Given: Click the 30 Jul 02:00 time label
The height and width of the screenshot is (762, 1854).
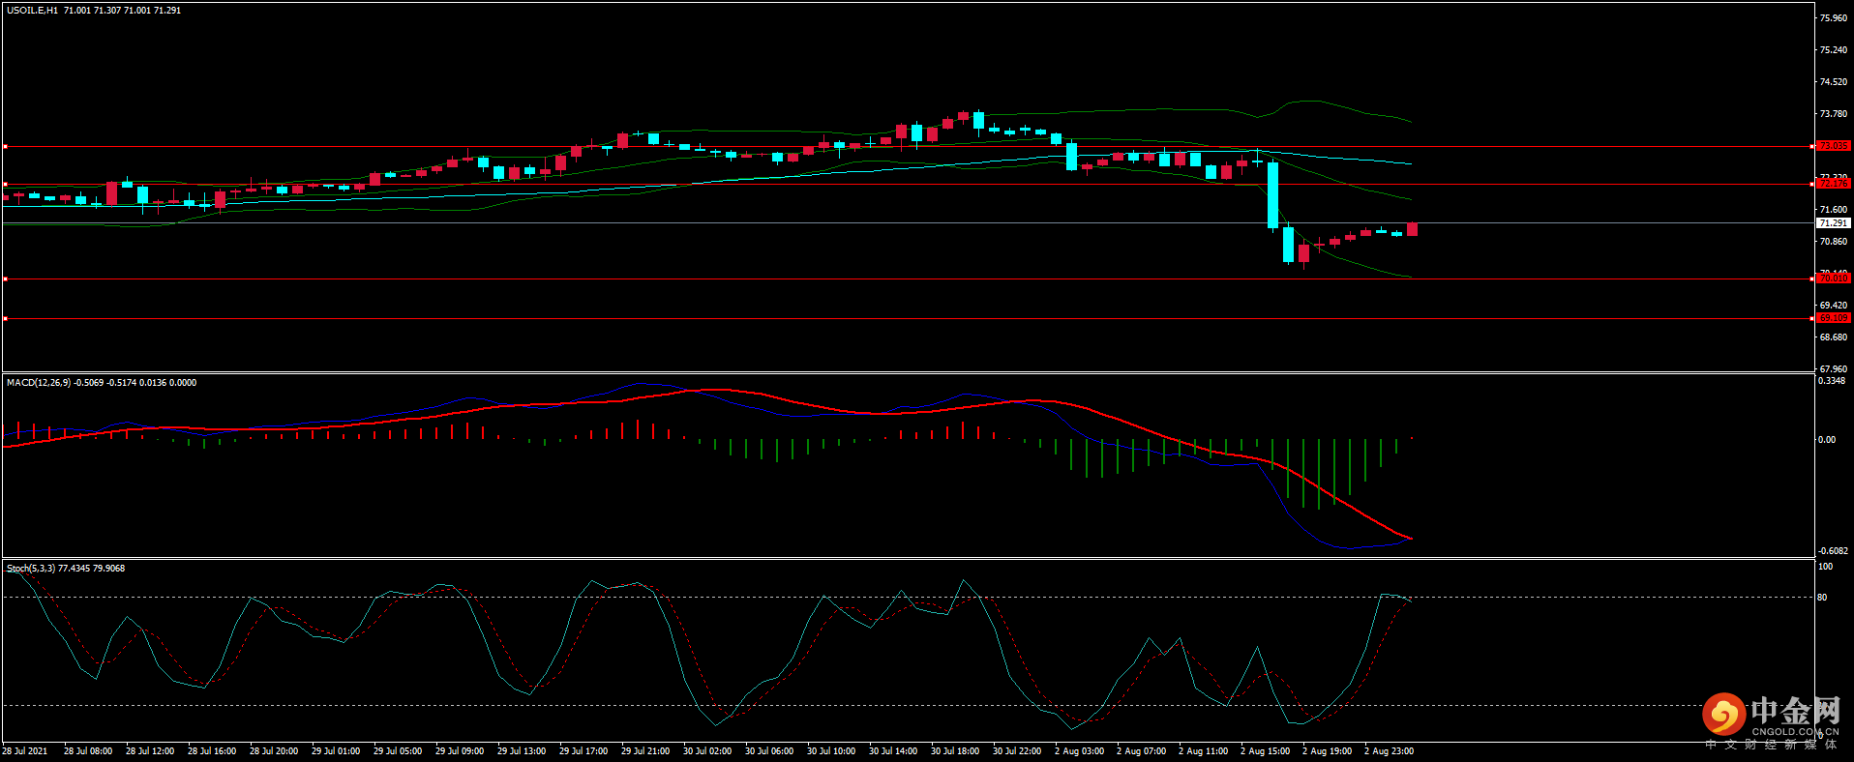Looking at the screenshot, I should (707, 751).
